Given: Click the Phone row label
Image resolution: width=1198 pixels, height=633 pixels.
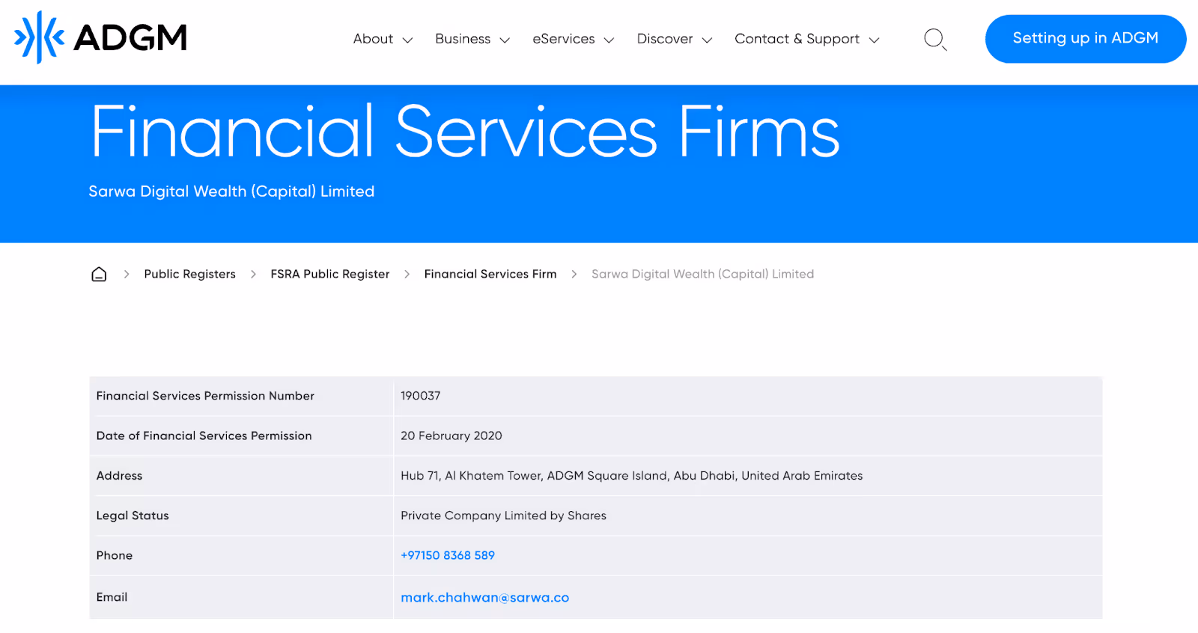Looking at the screenshot, I should (x=115, y=555).
